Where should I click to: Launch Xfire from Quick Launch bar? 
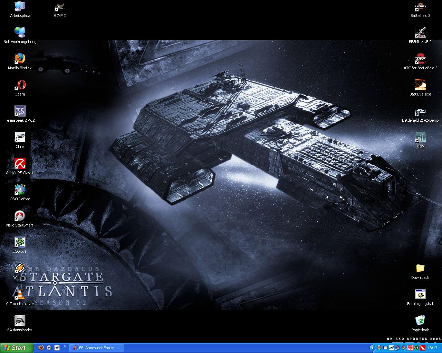[57, 348]
